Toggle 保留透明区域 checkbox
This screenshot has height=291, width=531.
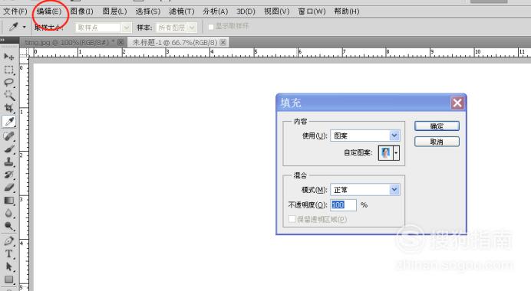tap(292, 219)
